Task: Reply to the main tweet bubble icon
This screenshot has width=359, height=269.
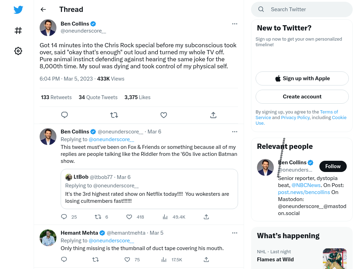Action: pyautogui.click(x=65, y=115)
